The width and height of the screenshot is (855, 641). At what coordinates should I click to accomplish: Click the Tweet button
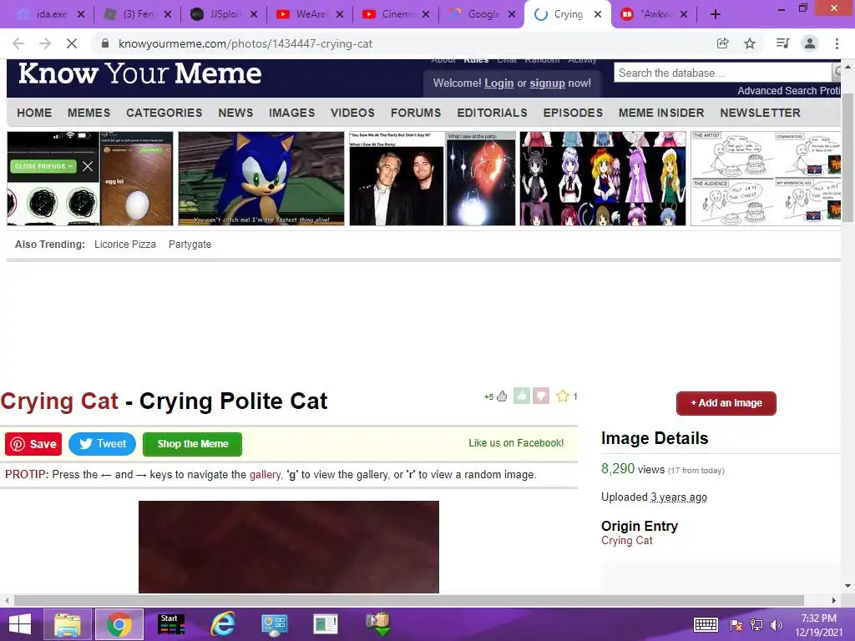click(102, 444)
